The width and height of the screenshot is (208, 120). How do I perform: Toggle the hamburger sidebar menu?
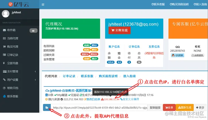click(43, 5)
